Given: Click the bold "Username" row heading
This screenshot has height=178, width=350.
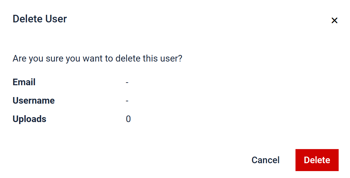Looking at the screenshot, I should point(34,100).
